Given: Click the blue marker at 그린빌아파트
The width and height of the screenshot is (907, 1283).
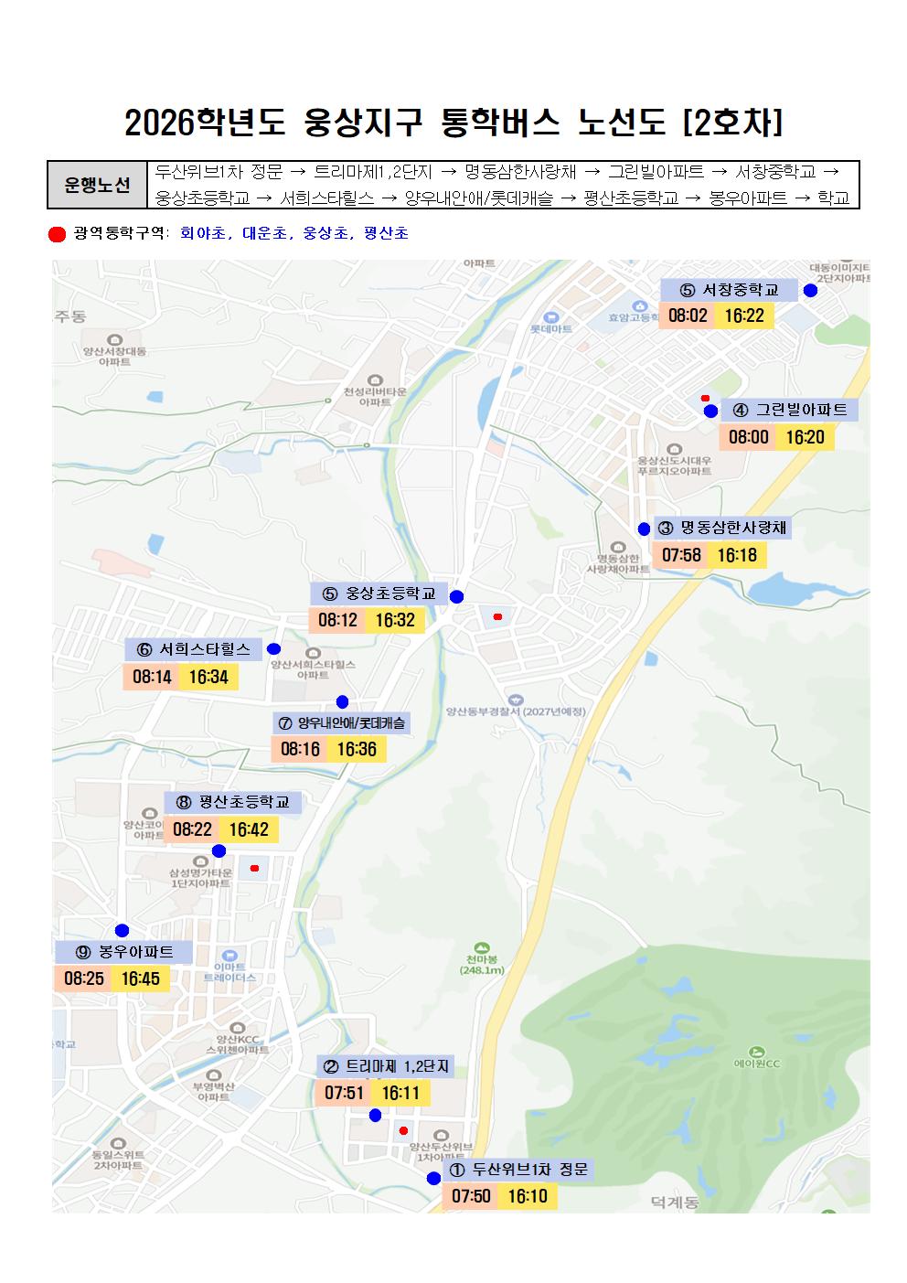Looking at the screenshot, I should (710, 412).
